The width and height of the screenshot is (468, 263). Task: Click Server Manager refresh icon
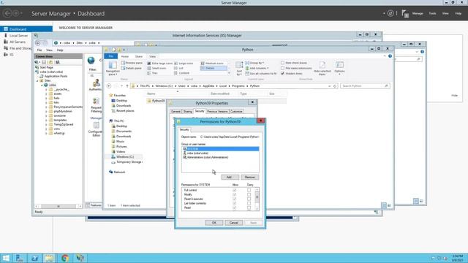(x=390, y=13)
